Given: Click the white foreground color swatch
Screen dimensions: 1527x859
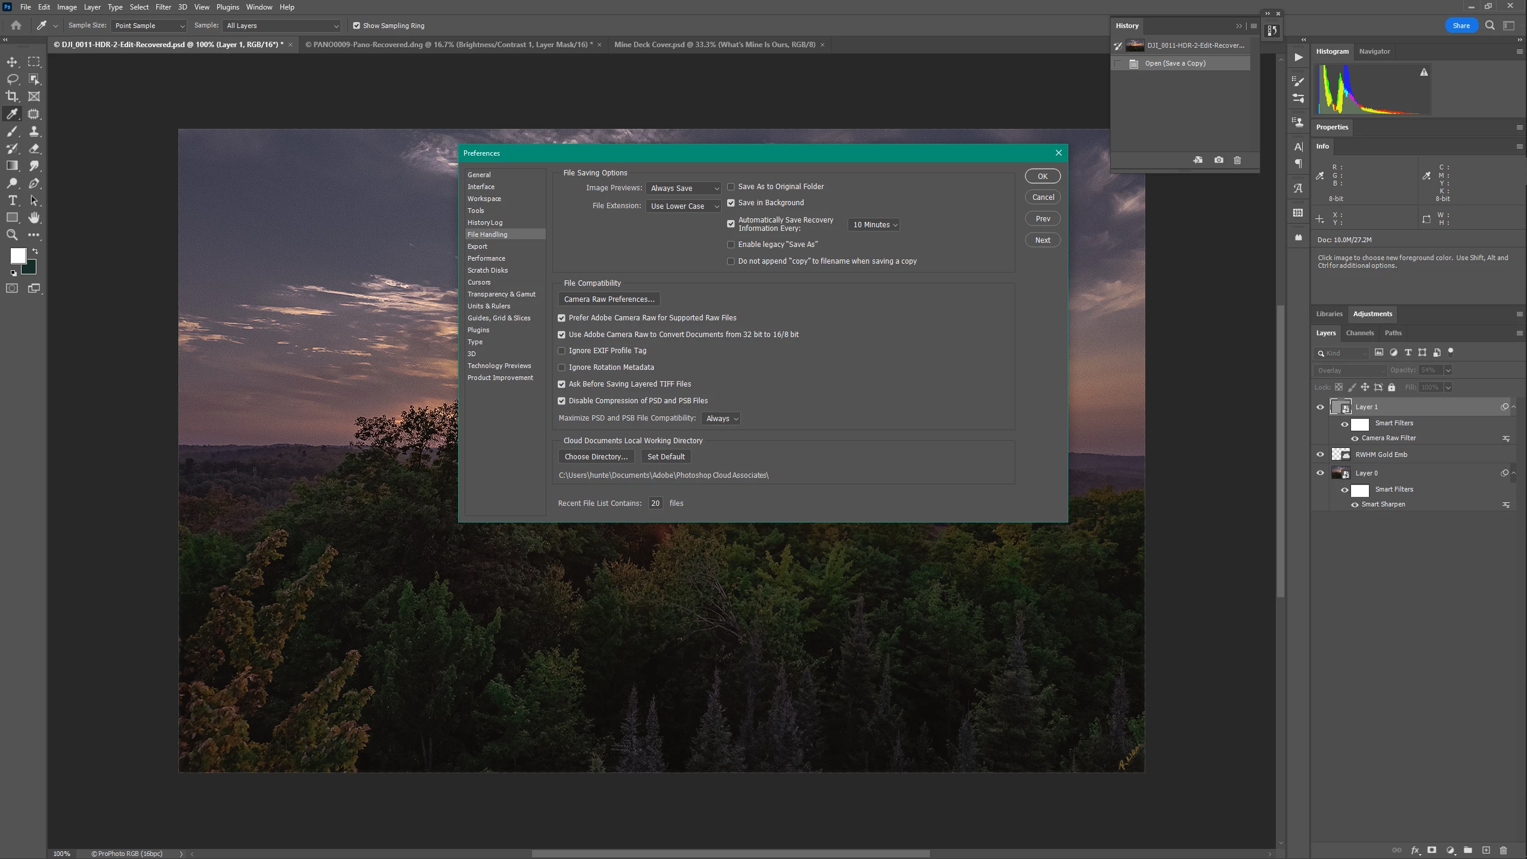Looking at the screenshot, I should (17, 255).
